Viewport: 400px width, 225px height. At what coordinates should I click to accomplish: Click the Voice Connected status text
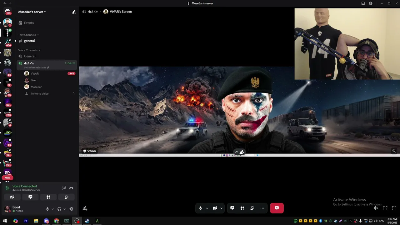coord(25,186)
